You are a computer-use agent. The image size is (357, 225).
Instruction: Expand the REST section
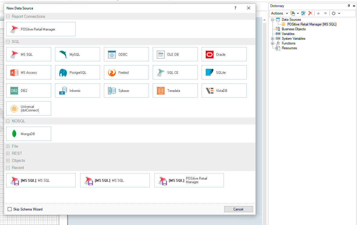point(8,154)
